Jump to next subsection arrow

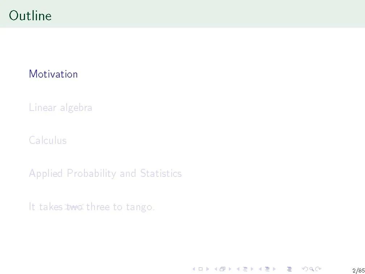point(251,269)
